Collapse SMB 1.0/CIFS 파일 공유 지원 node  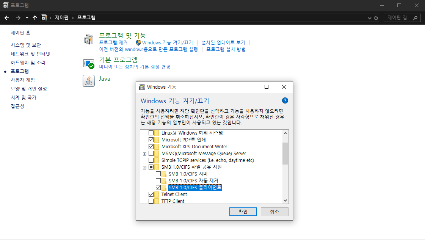[x=144, y=168]
